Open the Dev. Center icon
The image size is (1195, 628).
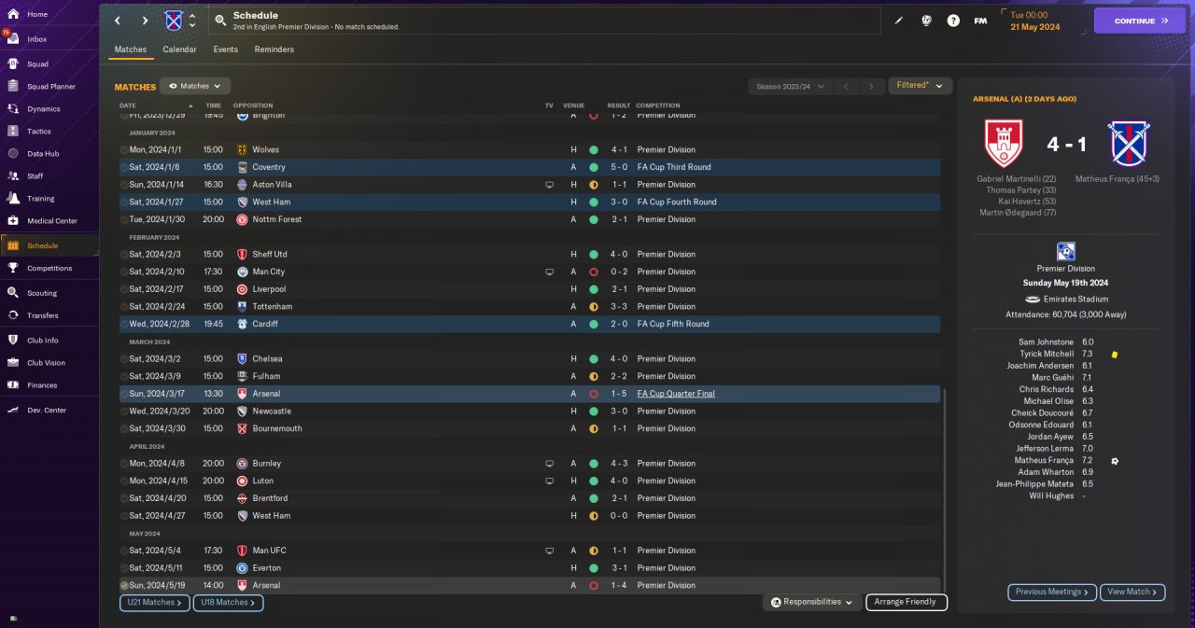pyautogui.click(x=13, y=411)
